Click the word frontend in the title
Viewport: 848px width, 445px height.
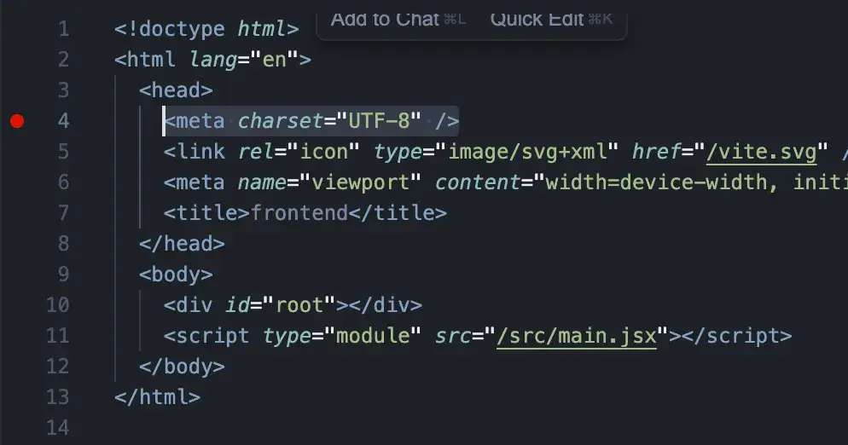[299, 213]
